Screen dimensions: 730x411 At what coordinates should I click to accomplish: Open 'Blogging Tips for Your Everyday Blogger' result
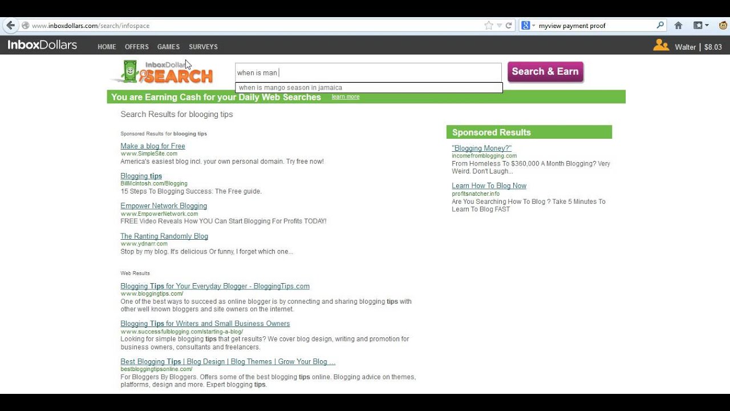point(215,287)
